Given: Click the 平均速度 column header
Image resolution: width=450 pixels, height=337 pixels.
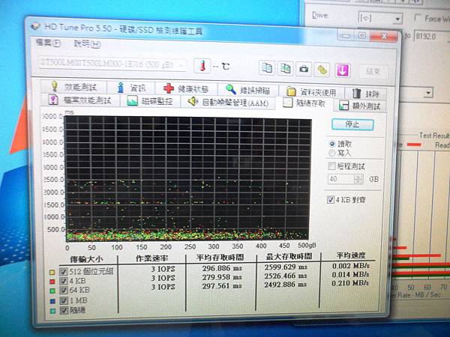Looking at the screenshot, I should tap(351, 255).
